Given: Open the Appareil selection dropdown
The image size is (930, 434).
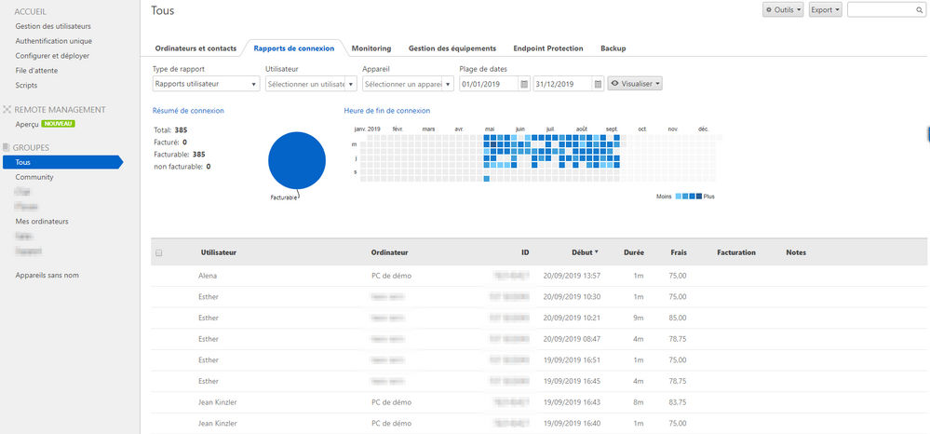Looking at the screenshot, I should point(408,84).
